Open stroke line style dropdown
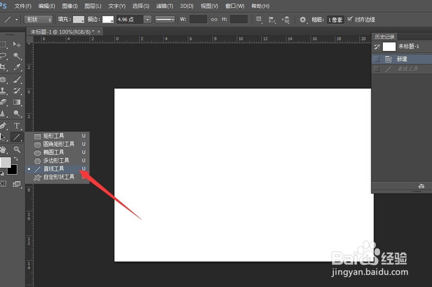 [x=165, y=19]
